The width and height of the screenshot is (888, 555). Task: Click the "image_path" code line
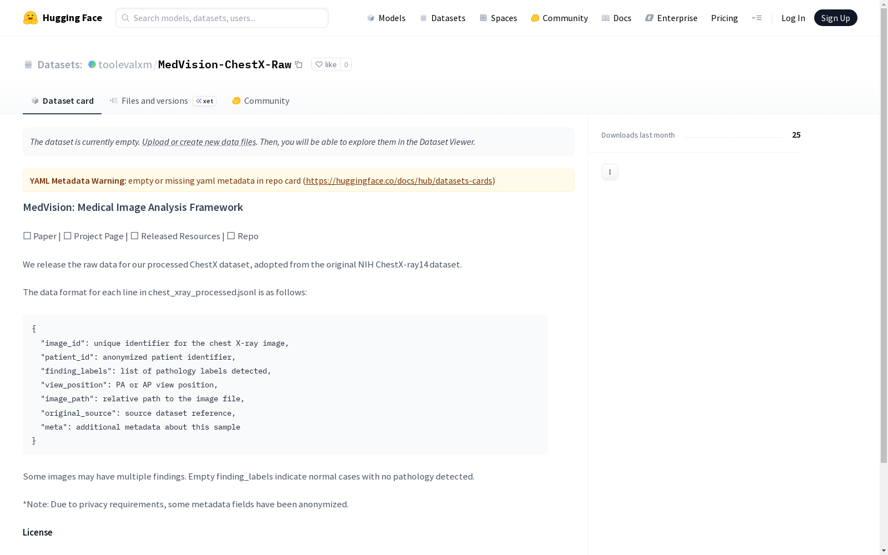(x=143, y=398)
